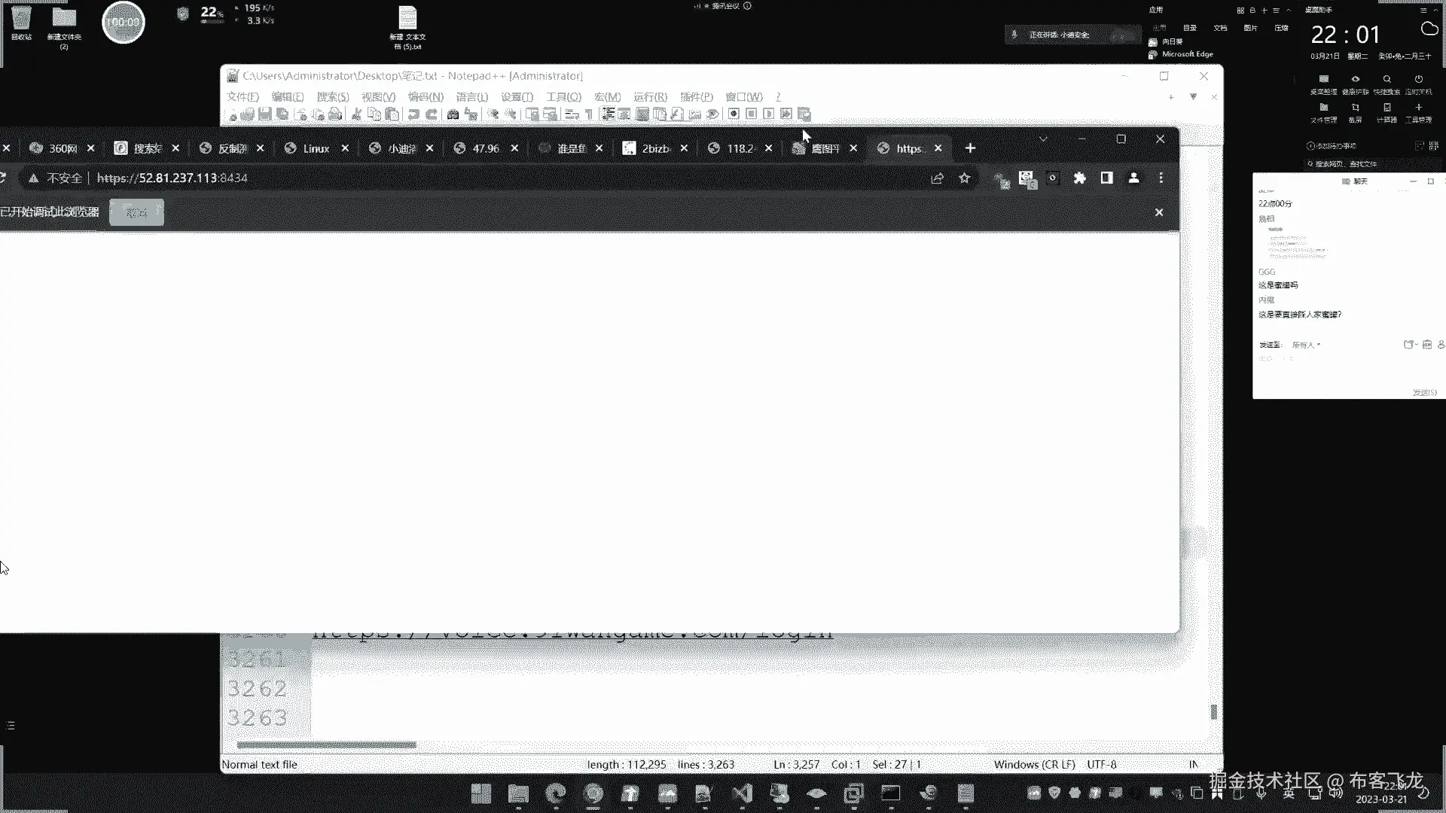Open Chrome's three-dot menu

click(1161, 178)
